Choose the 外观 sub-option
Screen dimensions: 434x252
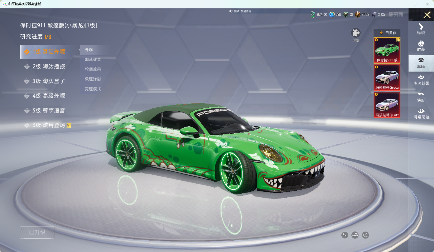tap(89, 50)
